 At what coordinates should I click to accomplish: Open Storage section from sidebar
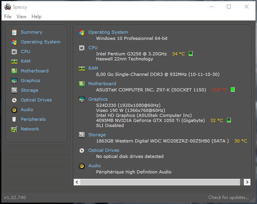29,90
